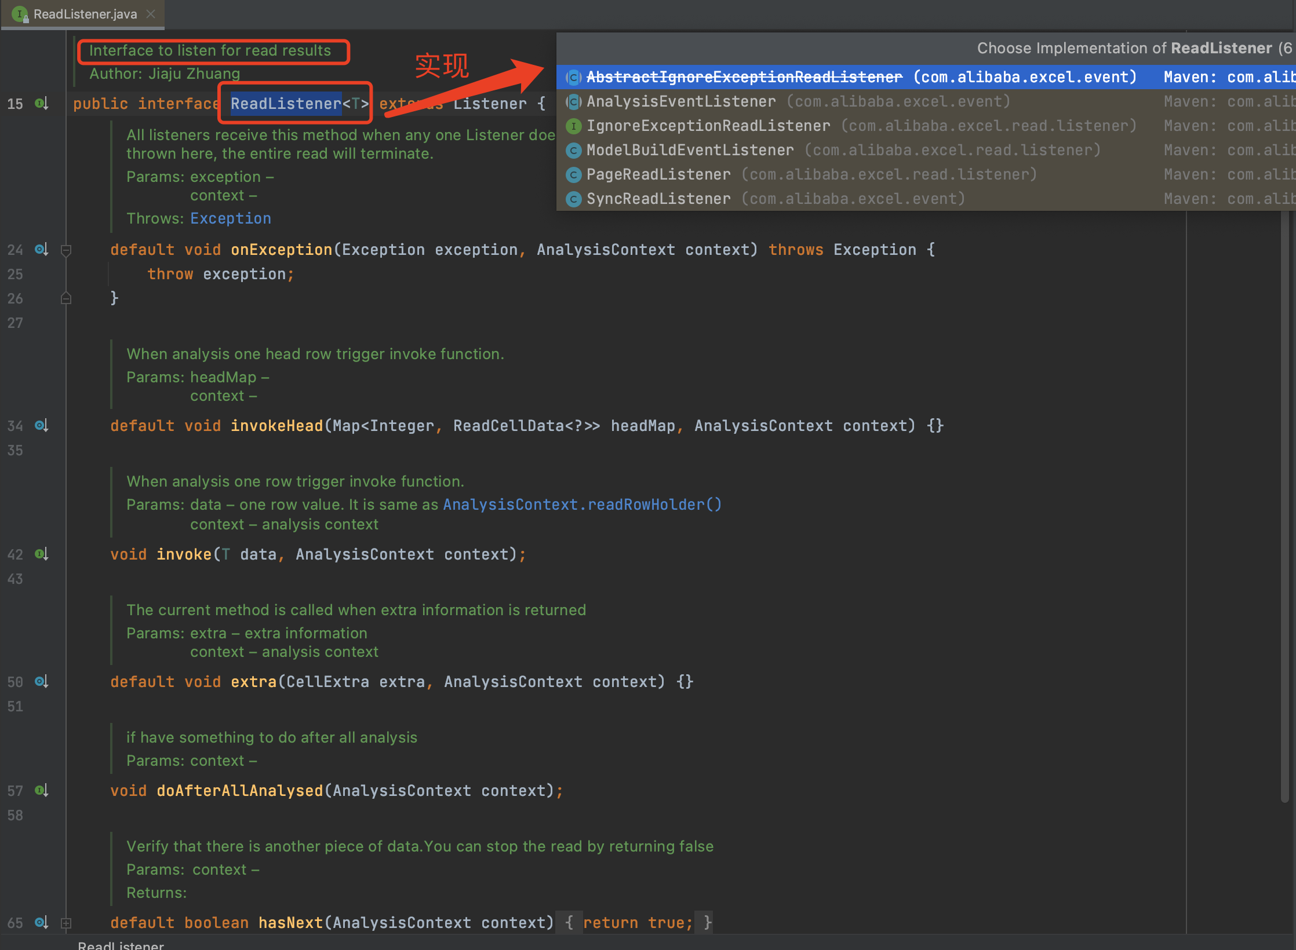Follow the AnalysisContext.readRowHolder() doc link

[582, 505]
